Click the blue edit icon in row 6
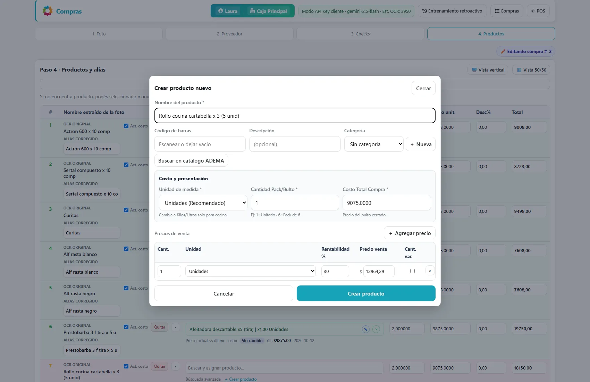This screenshot has height=382, width=590. pos(366,329)
